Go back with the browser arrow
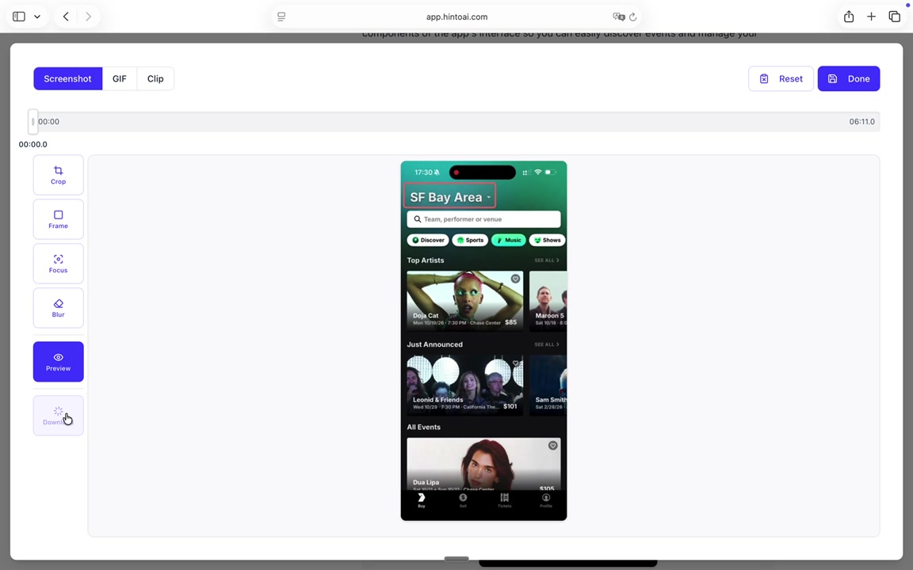The width and height of the screenshot is (913, 570). tap(66, 17)
